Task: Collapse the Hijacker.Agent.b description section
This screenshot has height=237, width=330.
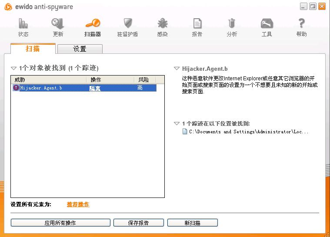Action: click(x=177, y=68)
